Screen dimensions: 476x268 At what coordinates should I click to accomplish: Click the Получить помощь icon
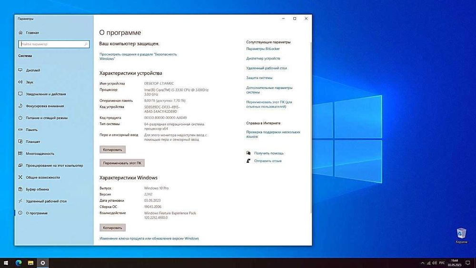[x=248, y=153]
